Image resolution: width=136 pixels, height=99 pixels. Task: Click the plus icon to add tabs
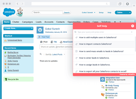coord(115,22)
